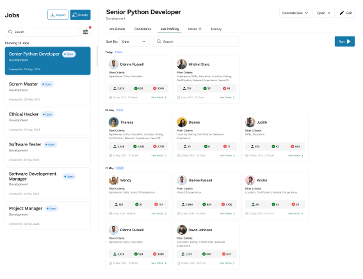Click the 'Showing 14 Jobs' text
The image size is (363, 279).
pos(17,43)
